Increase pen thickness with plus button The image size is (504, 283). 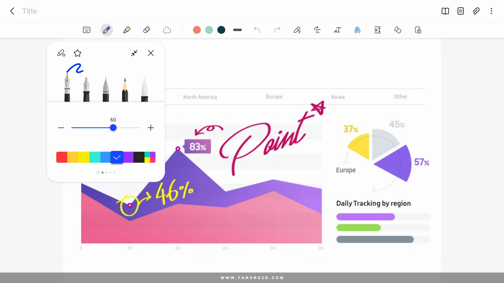point(151,128)
